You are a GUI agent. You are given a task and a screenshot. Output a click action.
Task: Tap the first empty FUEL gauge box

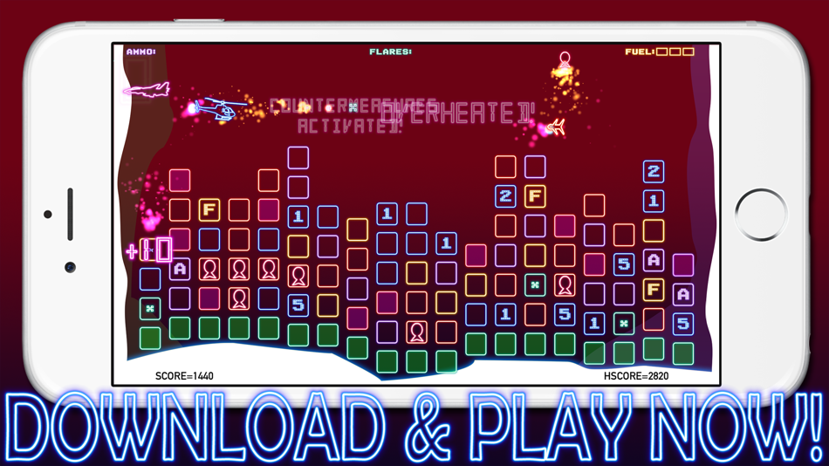[x=662, y=51]
